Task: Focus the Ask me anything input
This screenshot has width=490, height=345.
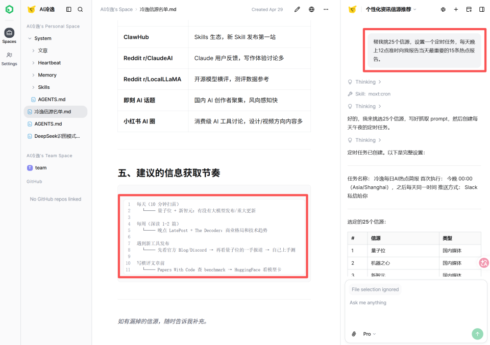Action: point(415,303)
